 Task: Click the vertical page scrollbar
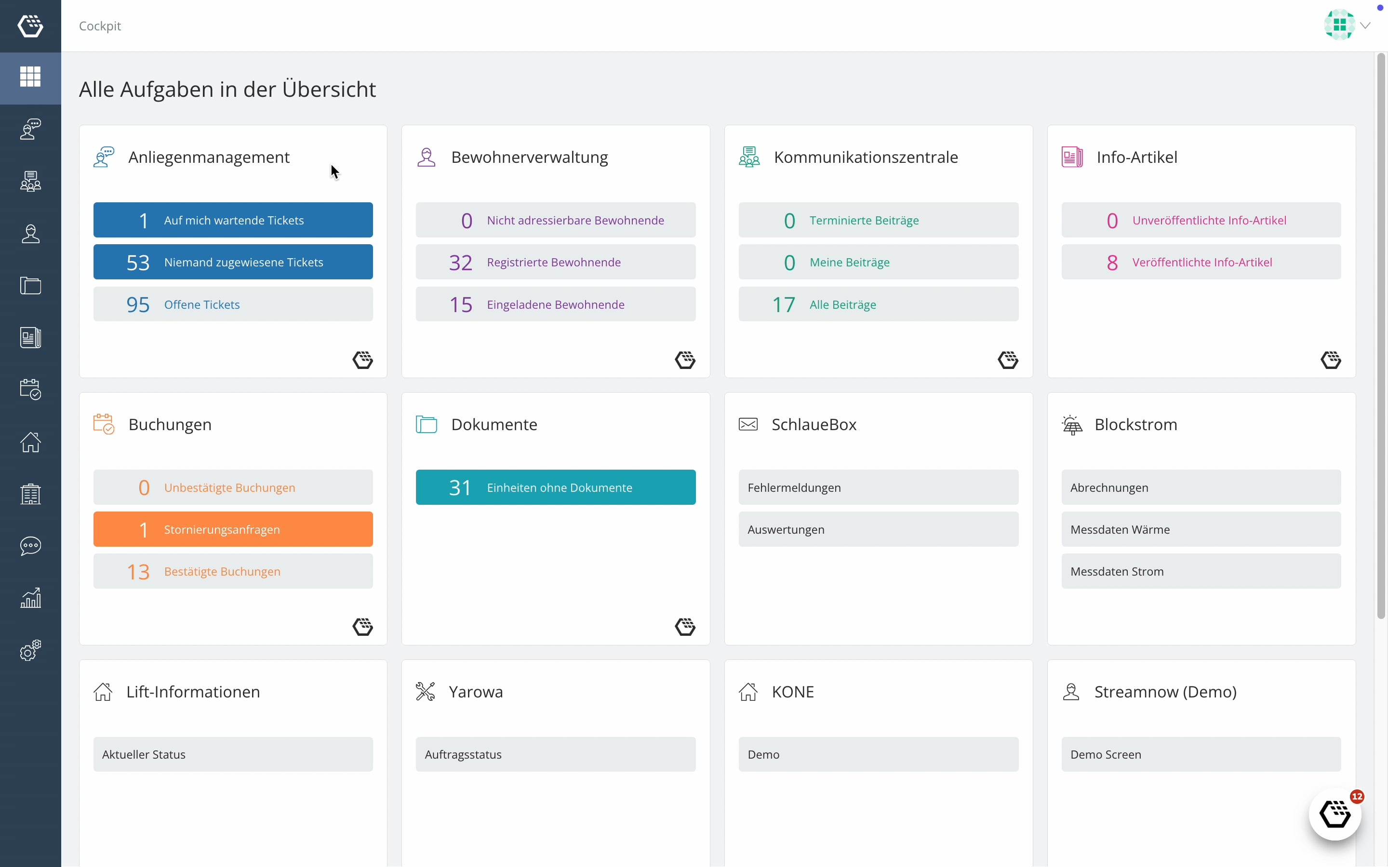coord(1381,335)
